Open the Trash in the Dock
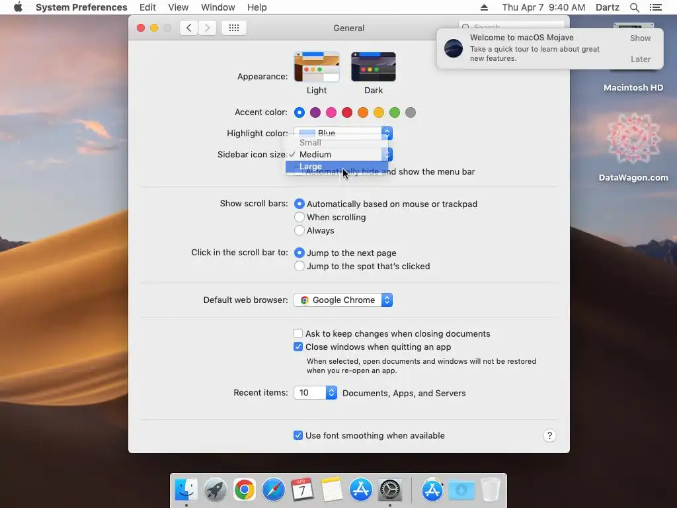677x508 pixels. coord(491,489)
